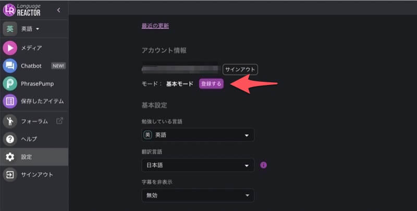Click the 保存したアイテム list icon
Viewport: 417px width, 211px height.
click(10, 101)
